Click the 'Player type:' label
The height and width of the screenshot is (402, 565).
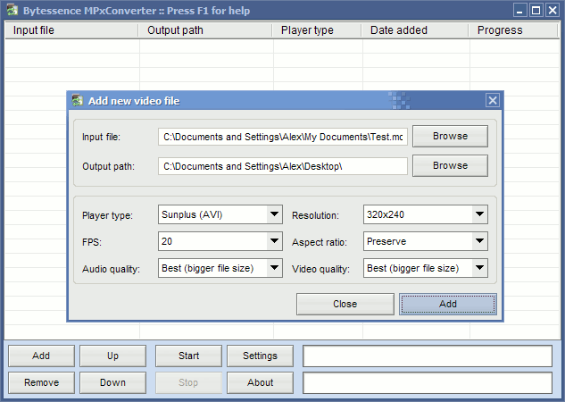coord(107,215)
